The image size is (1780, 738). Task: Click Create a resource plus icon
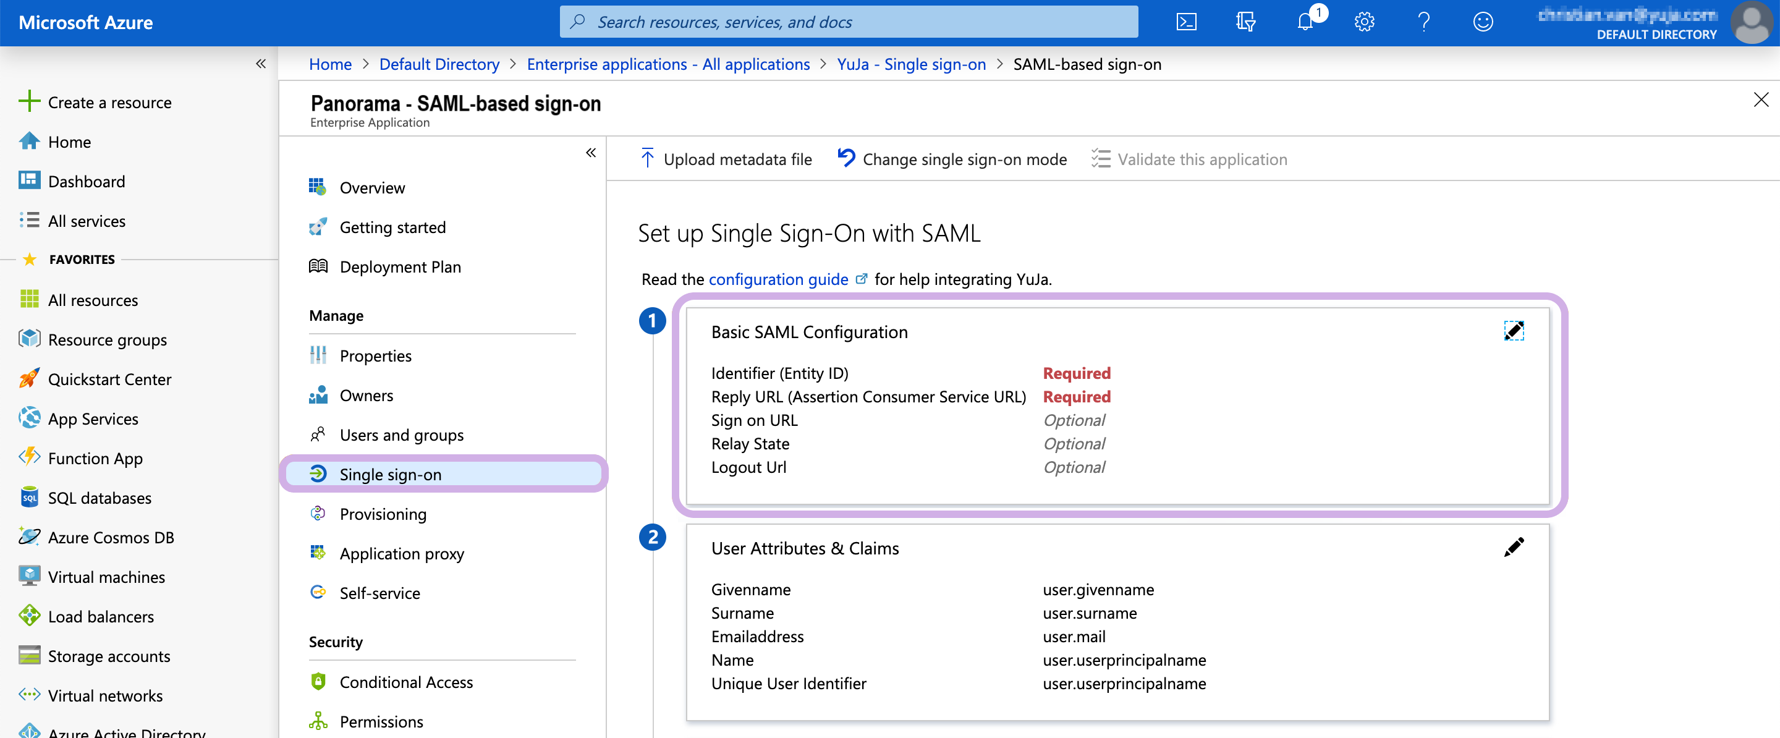(29, 101)
